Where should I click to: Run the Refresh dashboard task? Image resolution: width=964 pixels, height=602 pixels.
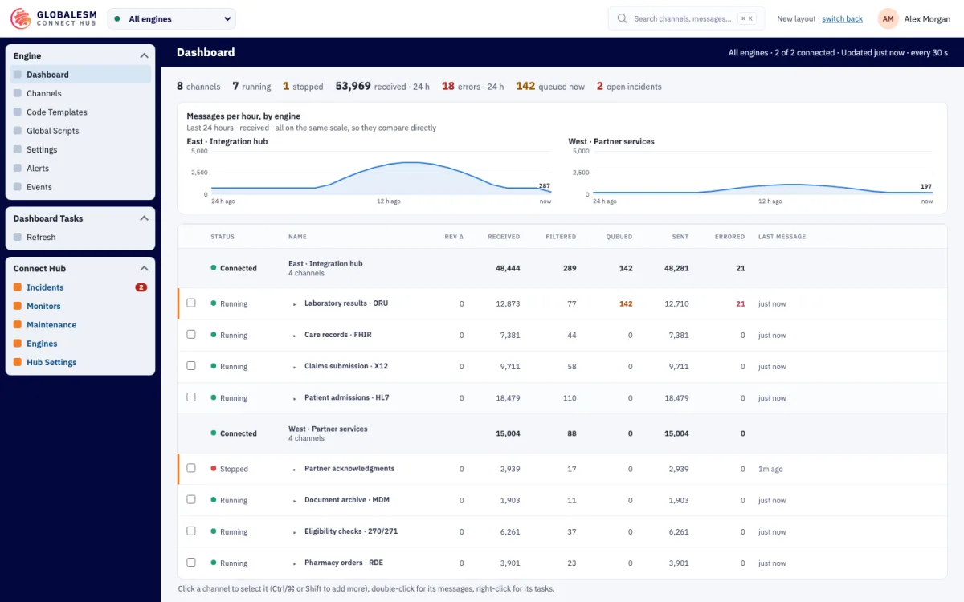(80, 237)
